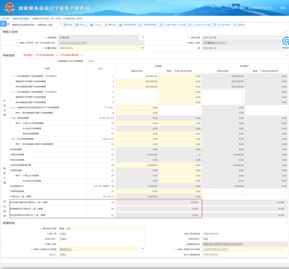The height and width of the screenshot is (269, 289).
Task: Click 退出 to log out
Action: click(283, 8)
